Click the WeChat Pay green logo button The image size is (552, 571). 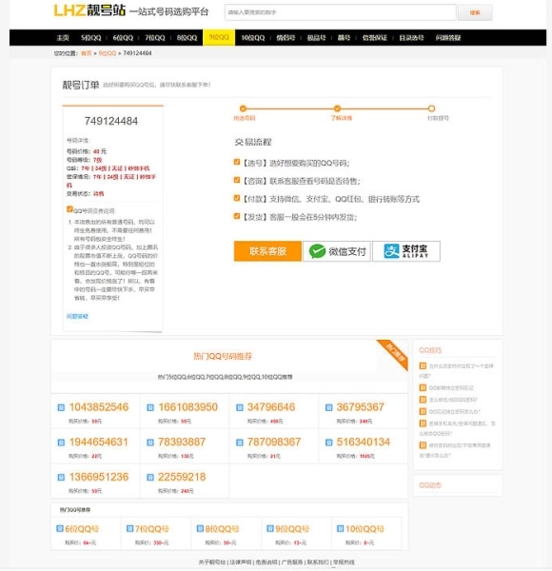click(x=337, y=251)
